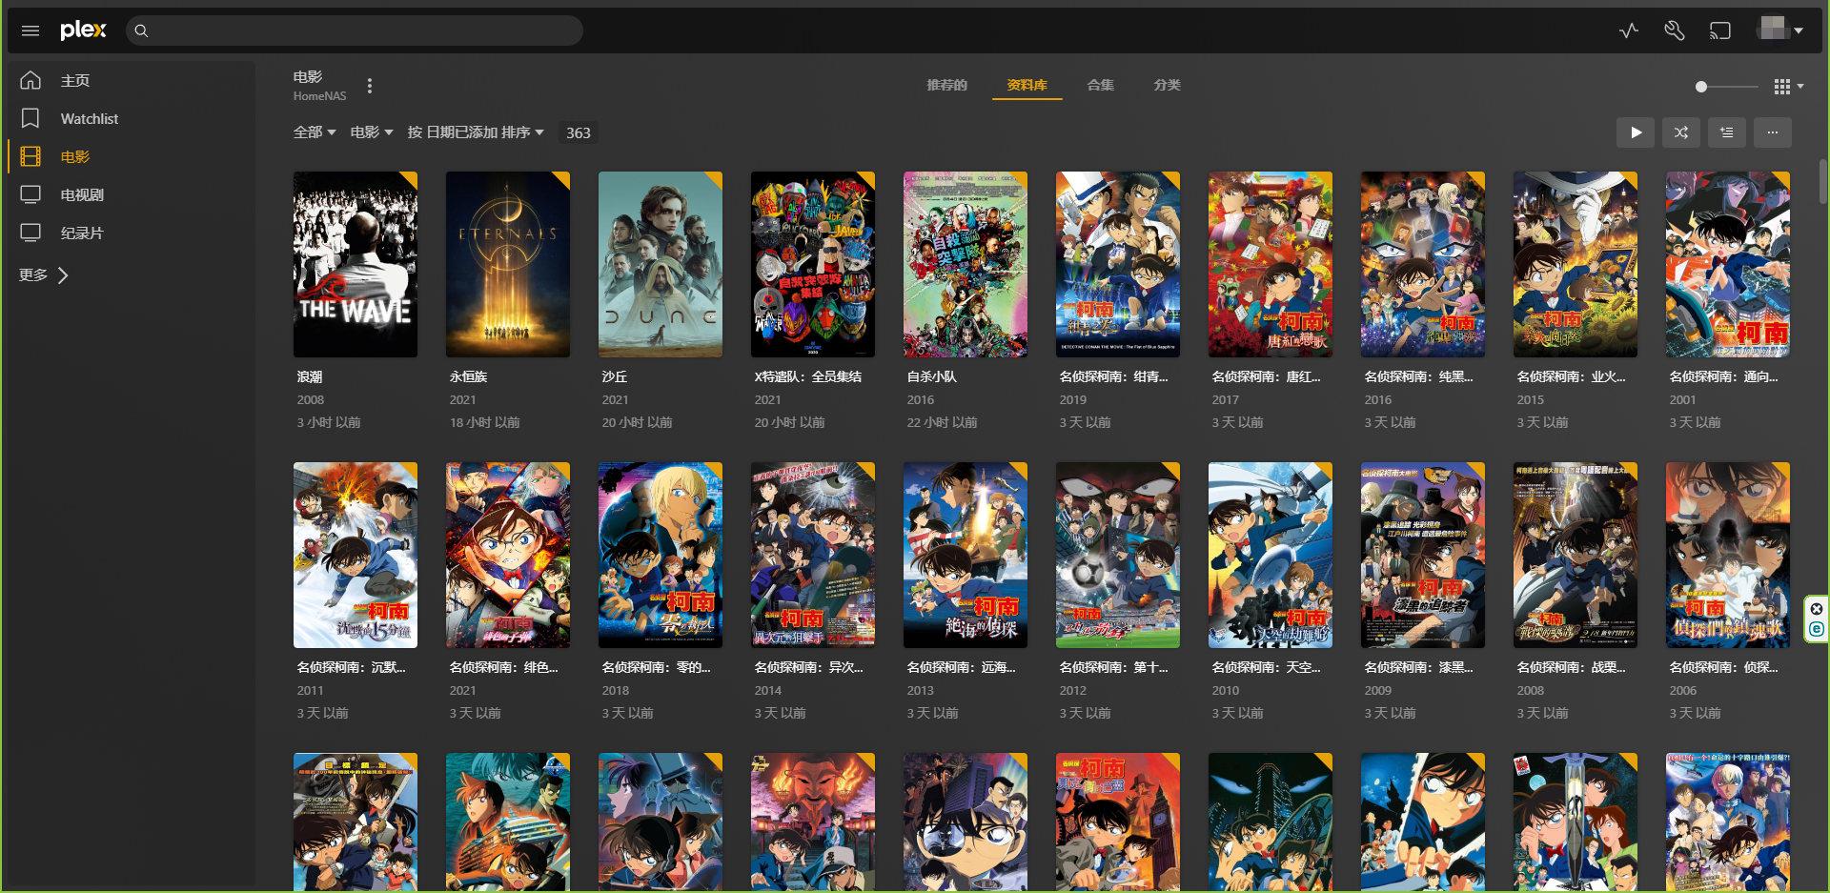Screen dimensions: 1830x893
Task: Open the 电影 library three-dot menu
Action: tap(370, 86)
